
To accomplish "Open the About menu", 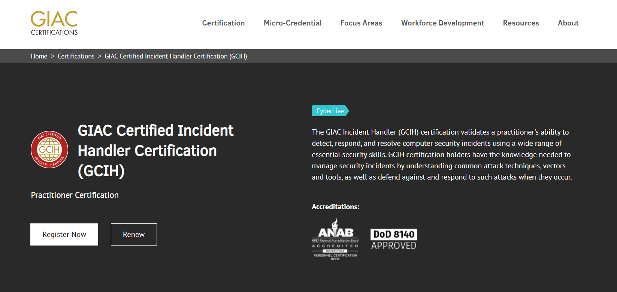I will [568, 23].
